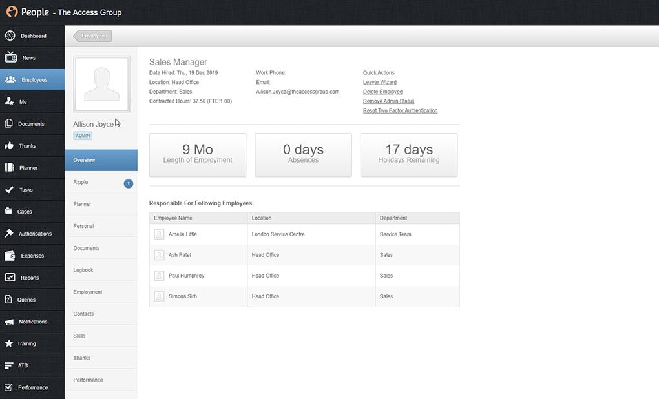Screen dimensions: 659x399
Task: Go back using the Employees breadcrumb button
Action: point(92,36)
